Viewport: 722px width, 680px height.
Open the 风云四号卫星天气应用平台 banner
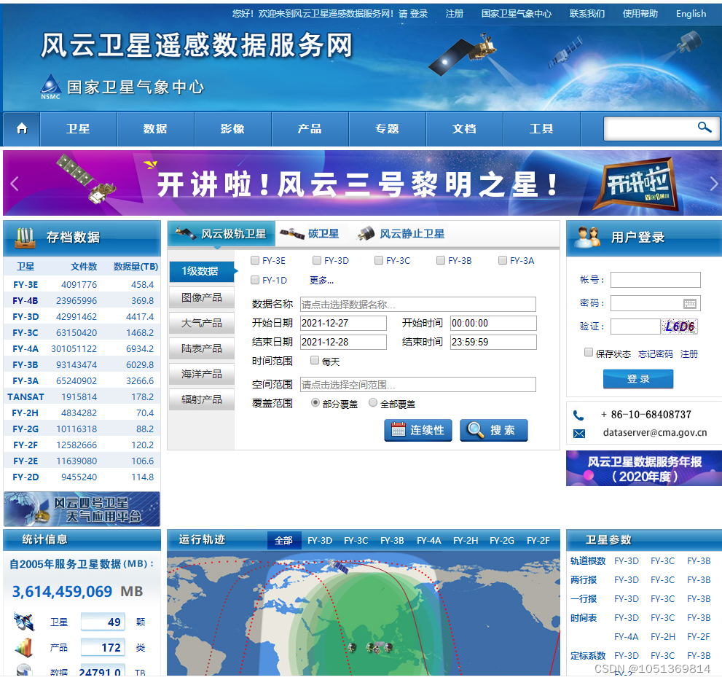click(x=82, y=509)
